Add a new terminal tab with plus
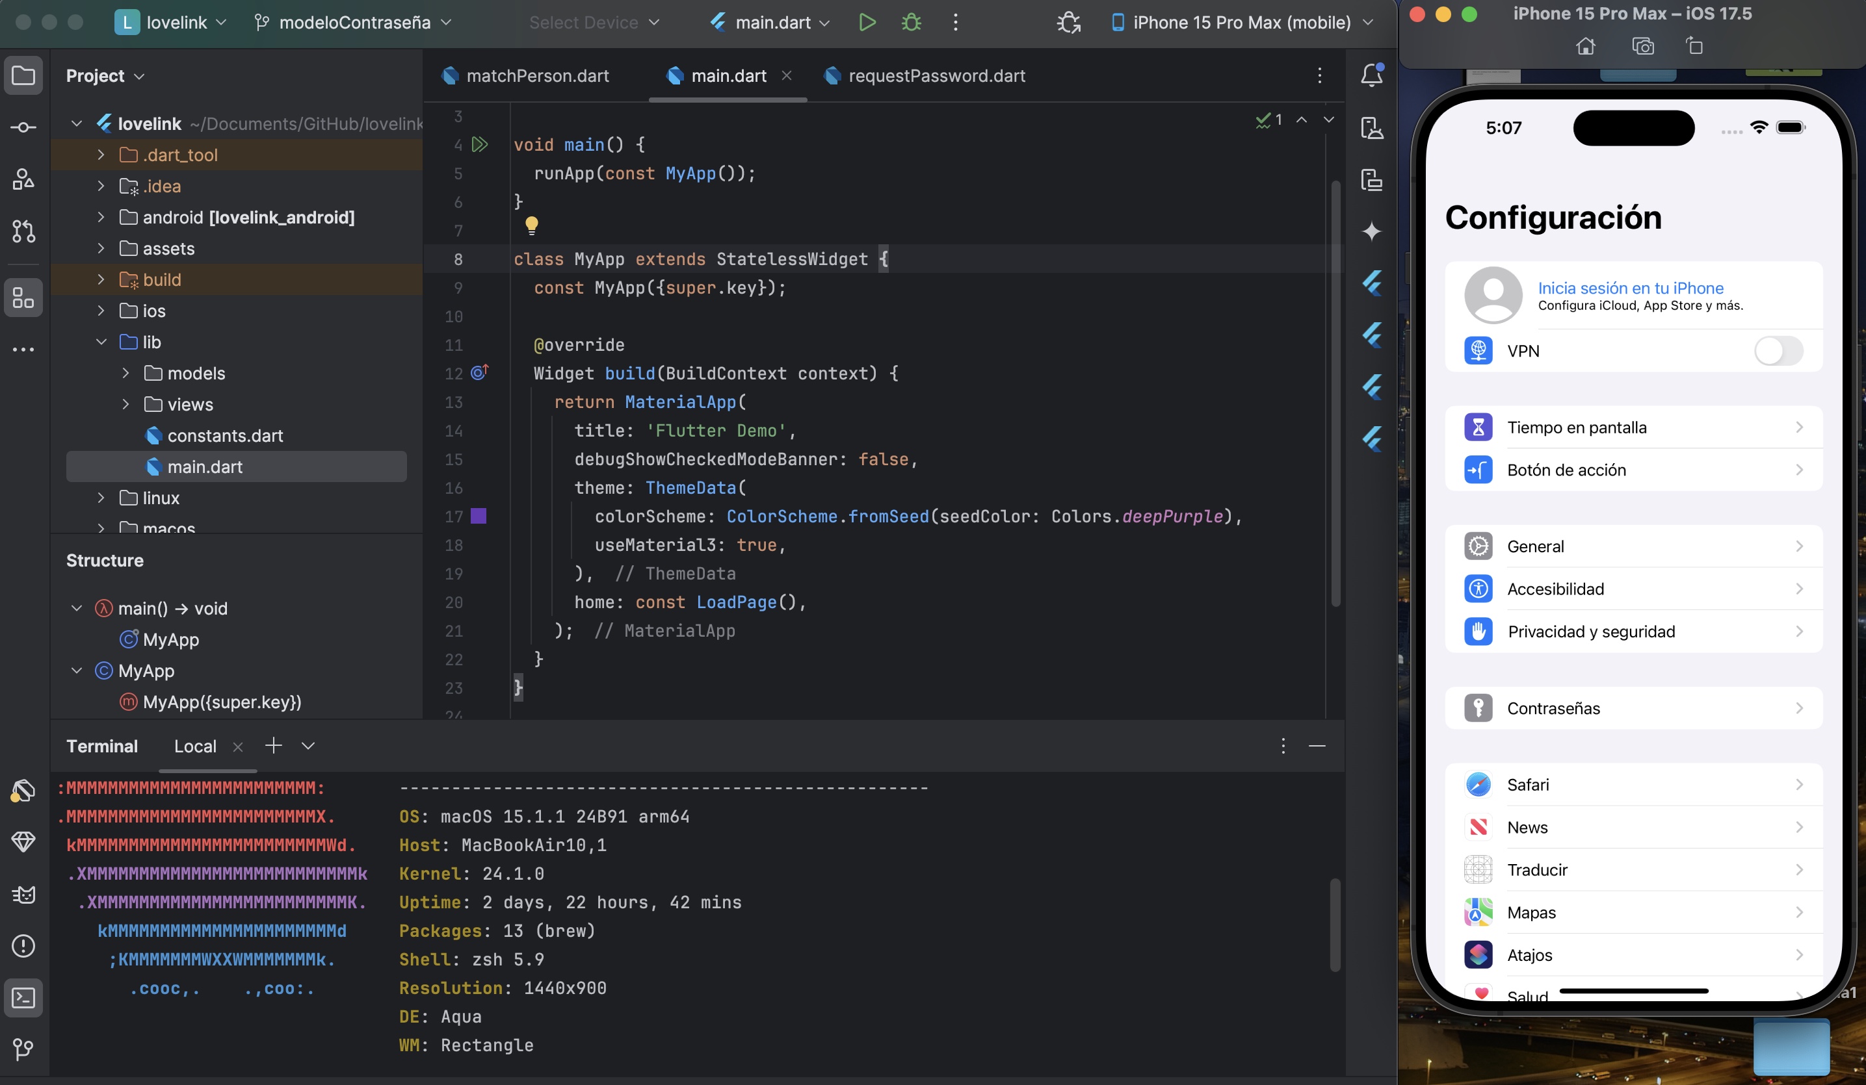The height and width of the screenshot is (1085, 1866). tap(273, 745)
